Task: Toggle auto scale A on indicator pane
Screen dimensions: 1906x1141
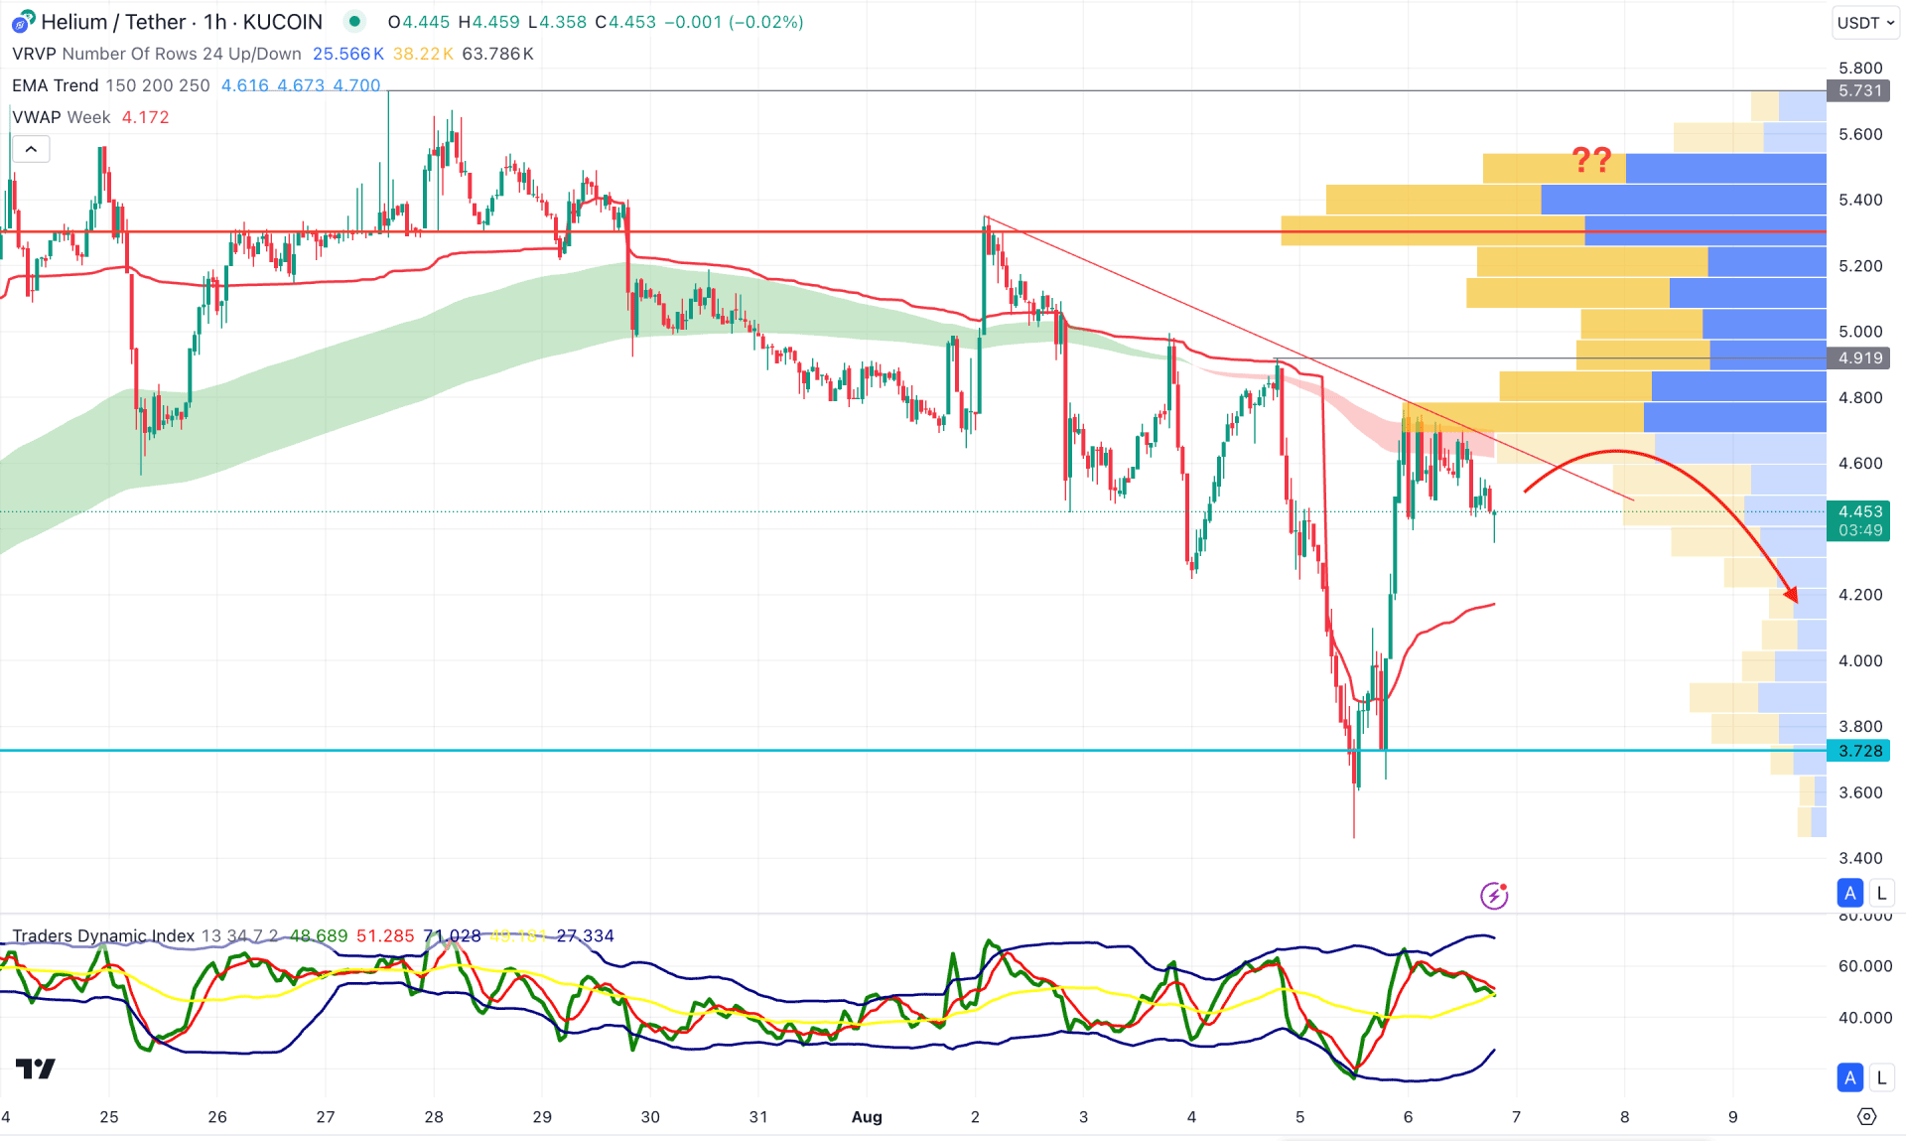Action: (x=1849, y=1076)
